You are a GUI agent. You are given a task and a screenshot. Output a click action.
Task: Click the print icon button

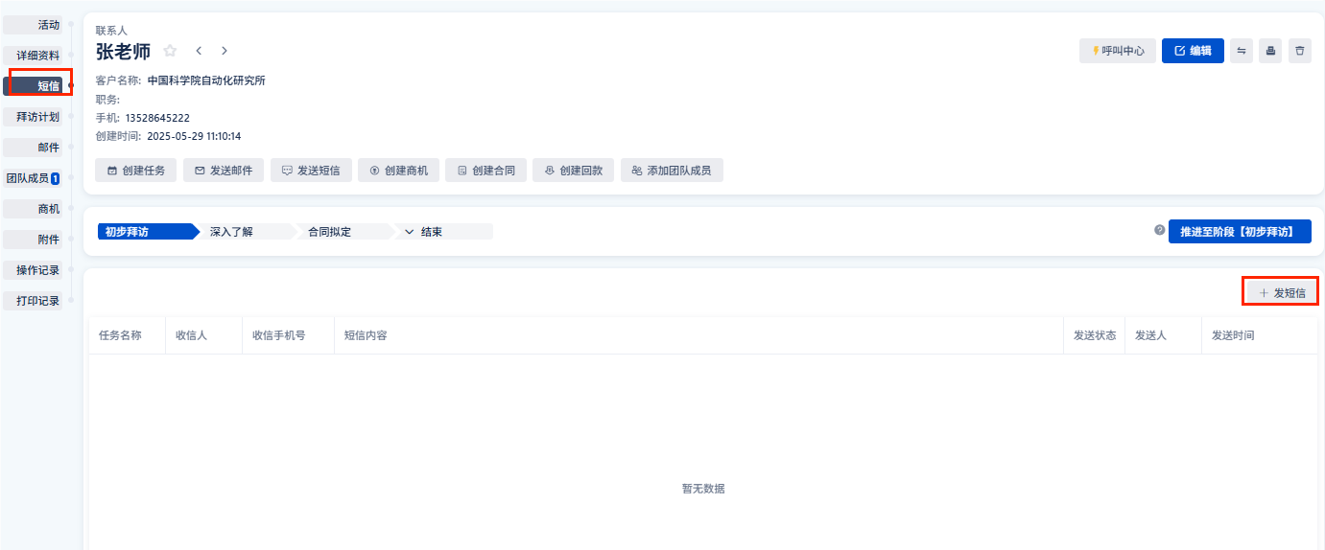[1270, 51]
